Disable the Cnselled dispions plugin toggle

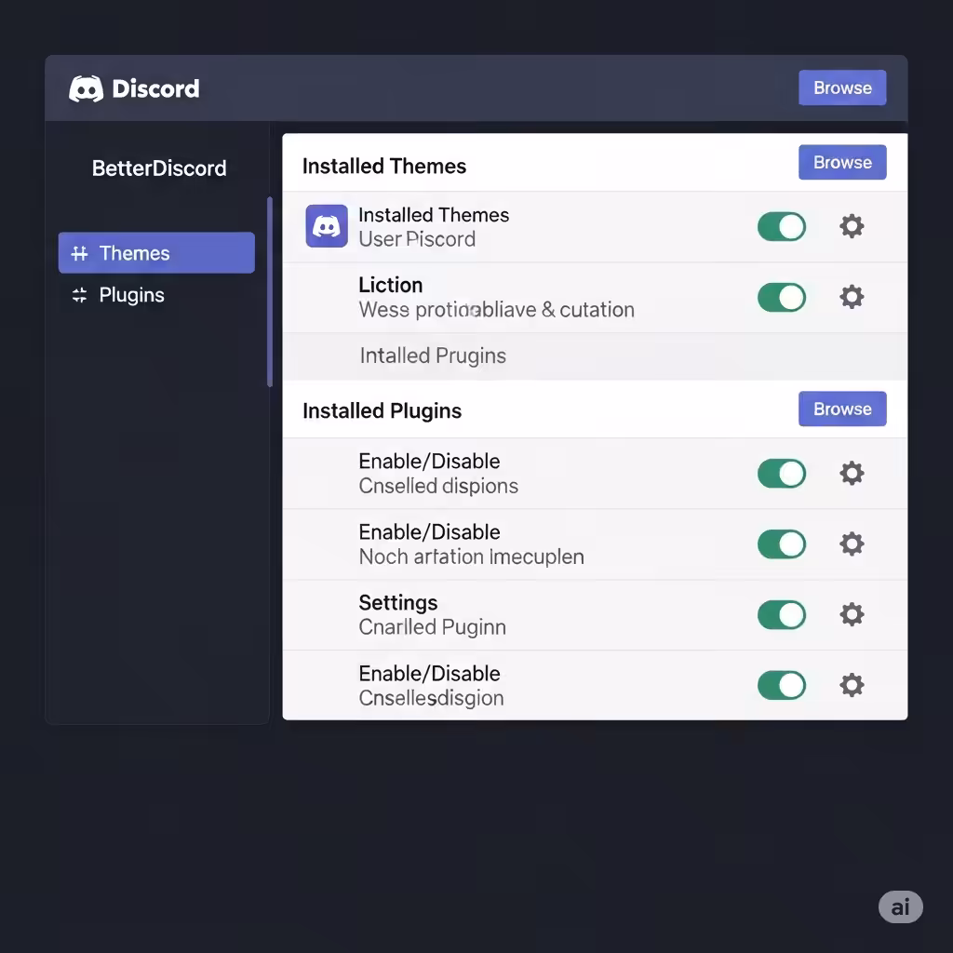[782, 474]
